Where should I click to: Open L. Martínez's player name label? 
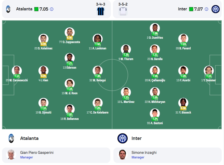coord(126,102)
